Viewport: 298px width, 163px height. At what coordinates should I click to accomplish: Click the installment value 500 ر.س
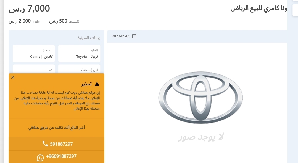point(58,21)
